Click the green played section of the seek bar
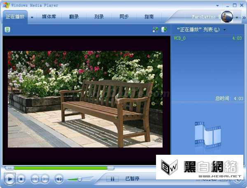Image resolution: width=247 pixels, height=188 pixels. (x=61, y=168)
